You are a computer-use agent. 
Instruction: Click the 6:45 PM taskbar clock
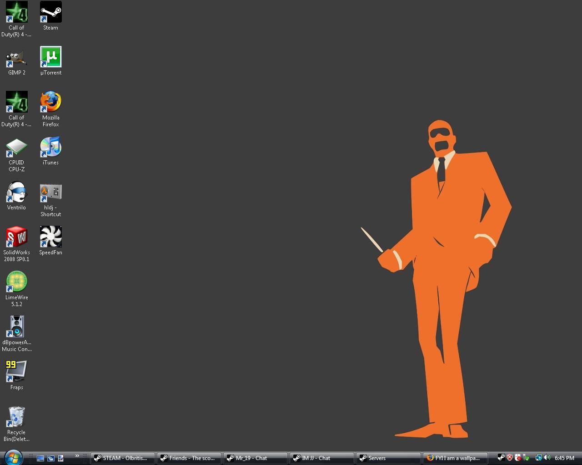point(564,458)
